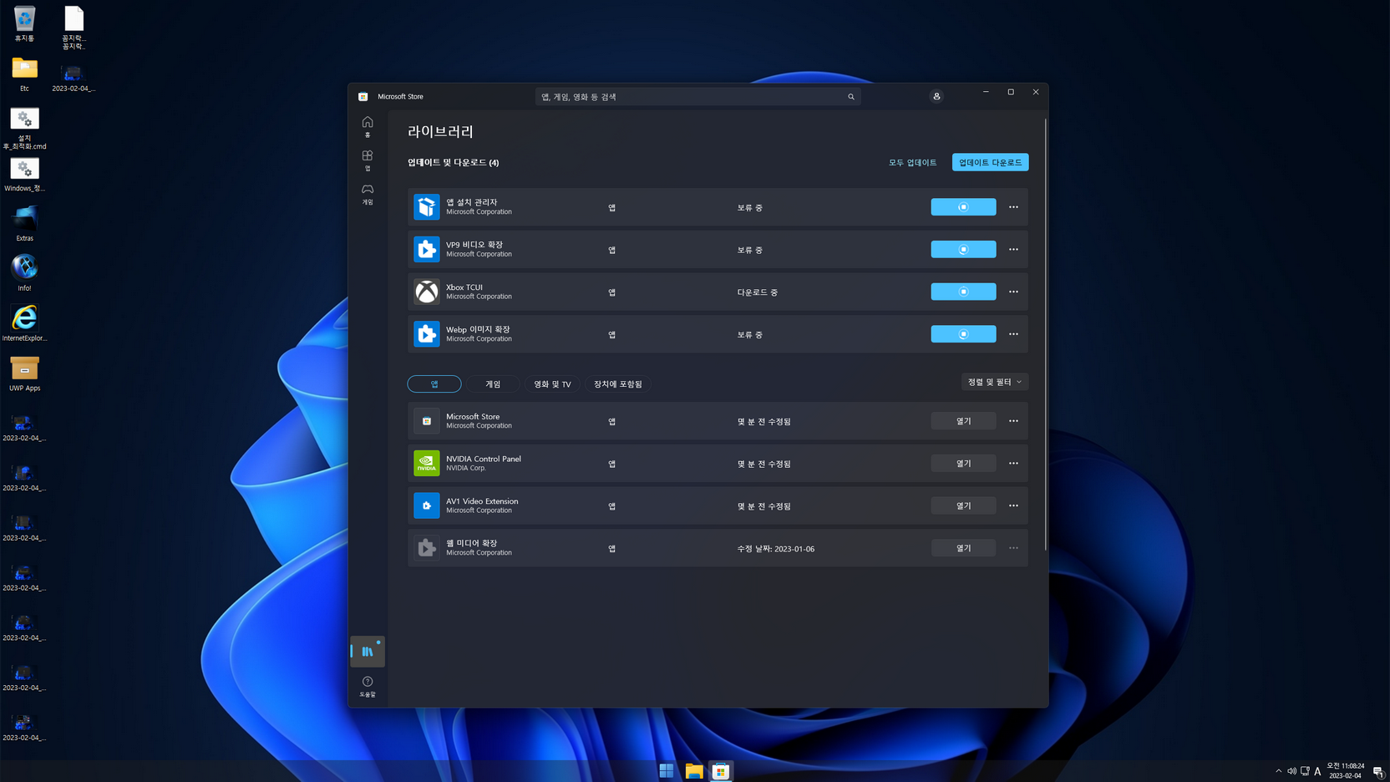Open more options for Xbox TCUI
Screen dimensions: 1390x782
(1013, 292)
